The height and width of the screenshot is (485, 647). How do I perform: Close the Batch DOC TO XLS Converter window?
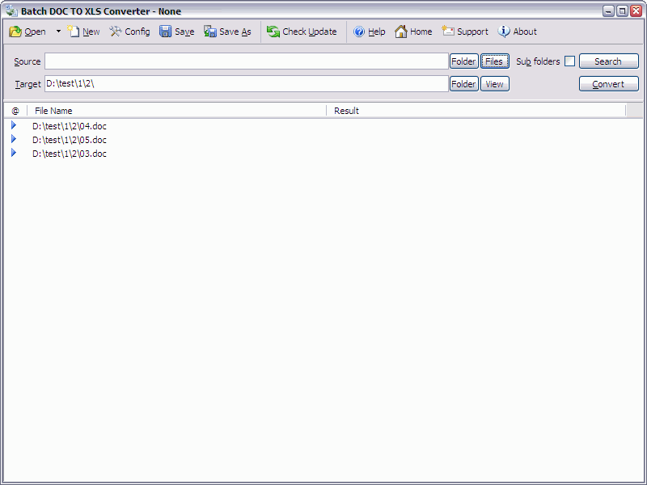pyautogui.click(x=636, y=11)
